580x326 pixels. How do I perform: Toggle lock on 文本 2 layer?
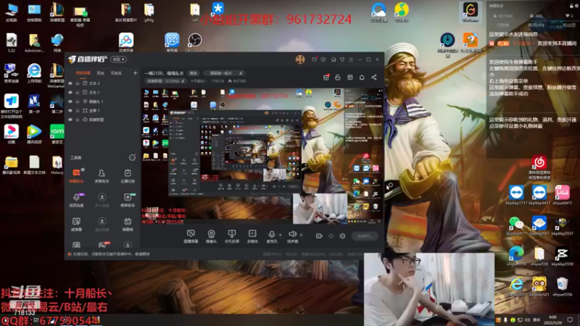[78, 83]
